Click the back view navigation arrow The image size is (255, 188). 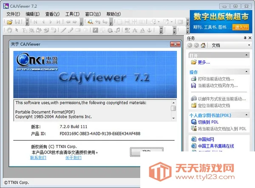[68, 22]
